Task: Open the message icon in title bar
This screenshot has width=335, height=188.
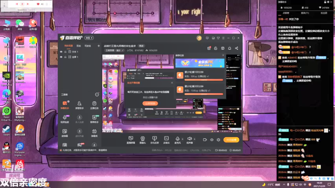Action: [x=207, y=38]
